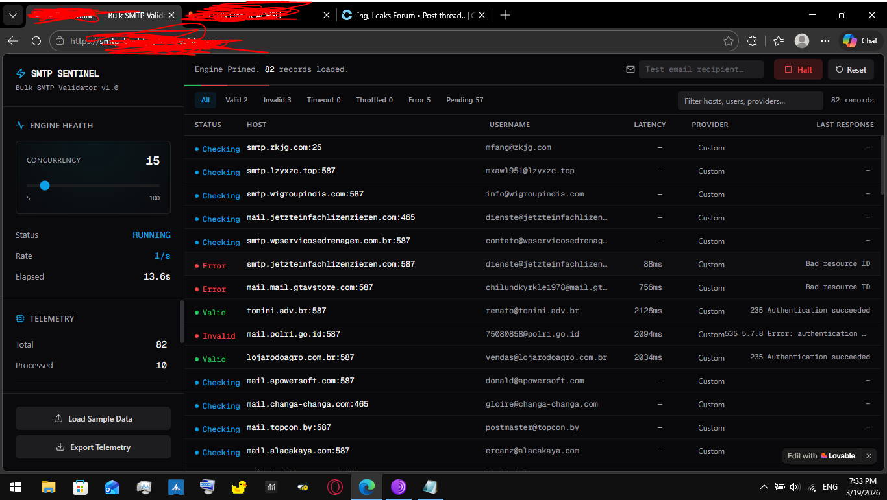Open the Copilot Chat sidebar
The width and height of the screenshot is (887, 500).
861,41
